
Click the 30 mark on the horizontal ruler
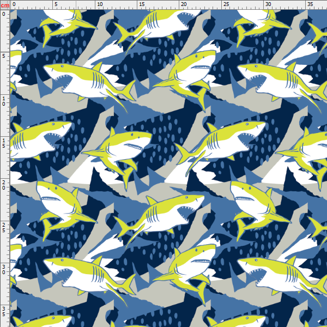pos(268,4)
